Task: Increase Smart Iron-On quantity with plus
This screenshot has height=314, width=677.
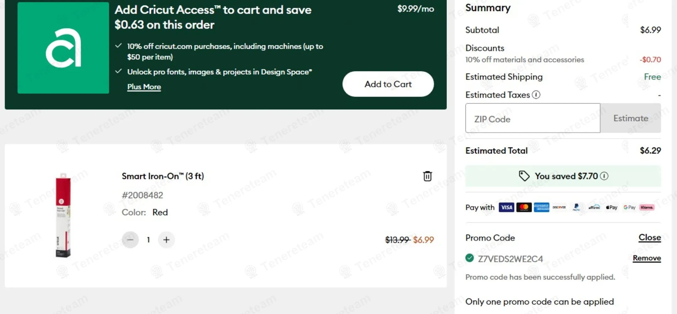Action: click(x=166, y=240)
